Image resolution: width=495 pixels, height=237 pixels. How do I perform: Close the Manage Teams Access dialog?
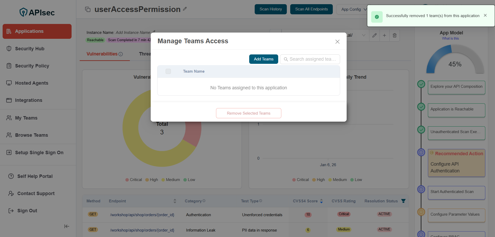tap(337, 42)
